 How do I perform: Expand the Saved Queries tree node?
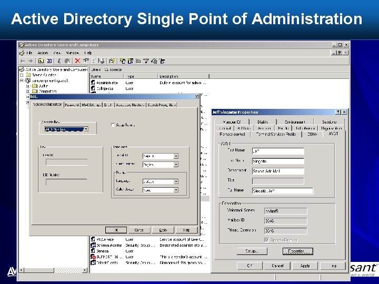22,75
